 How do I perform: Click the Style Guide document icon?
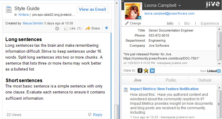pyautogui.click(x=9, y=9)
